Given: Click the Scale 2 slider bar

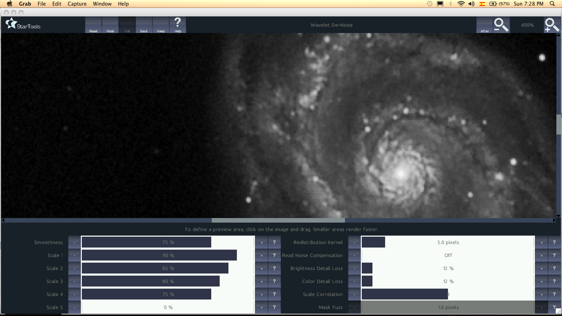Looking at the screenshot, I should [x=168, y=268].
